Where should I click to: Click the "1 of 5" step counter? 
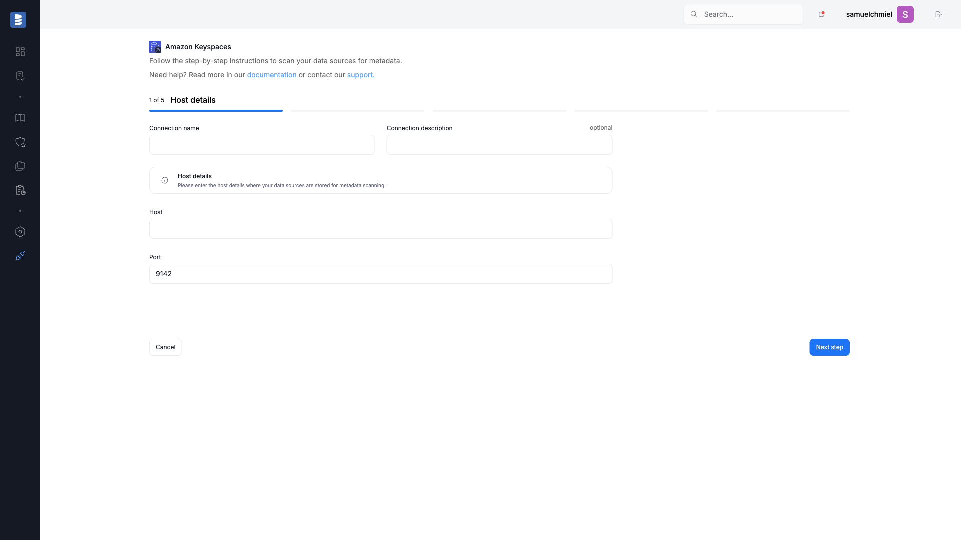point(157,100)
